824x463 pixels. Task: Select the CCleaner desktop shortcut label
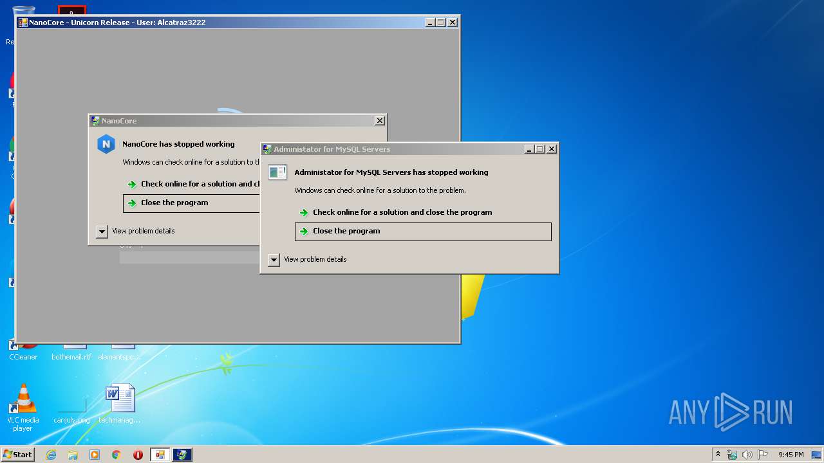click(23, 357)
